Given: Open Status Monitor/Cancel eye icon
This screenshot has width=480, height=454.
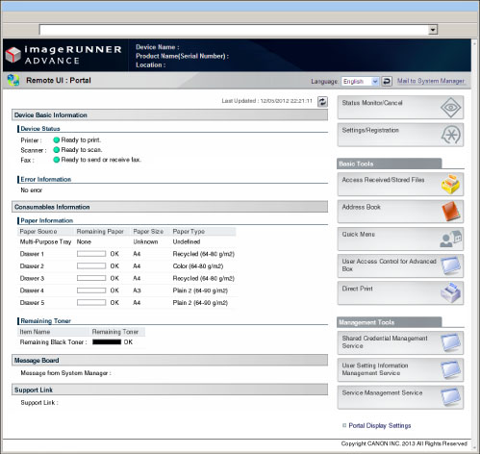Looking at the screenshot, I should click(x=450, y=108).
